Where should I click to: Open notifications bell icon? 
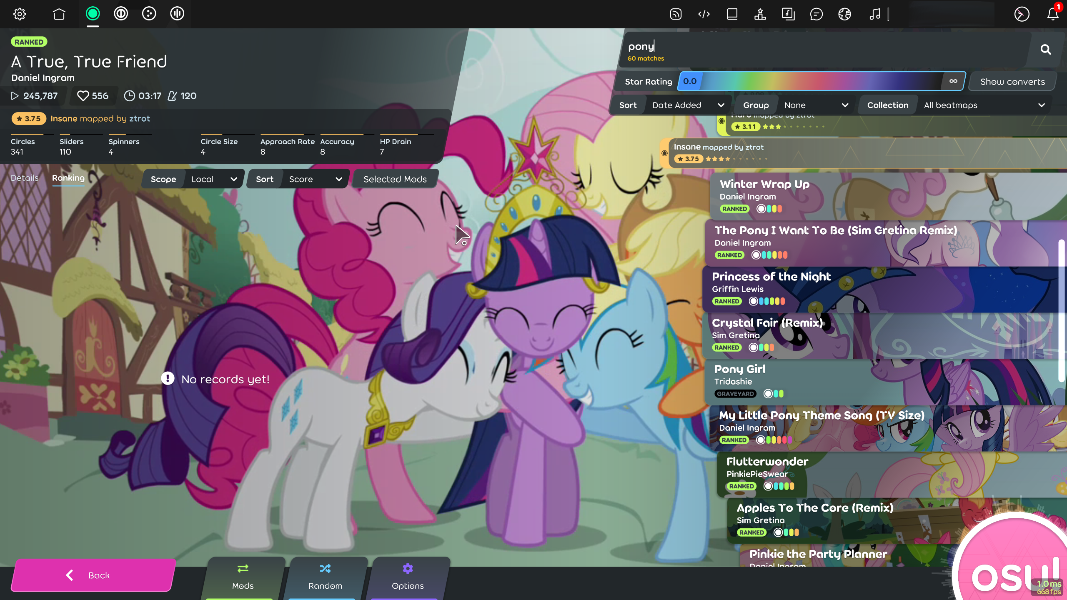pyautogui.click(x=1052, y=14)
